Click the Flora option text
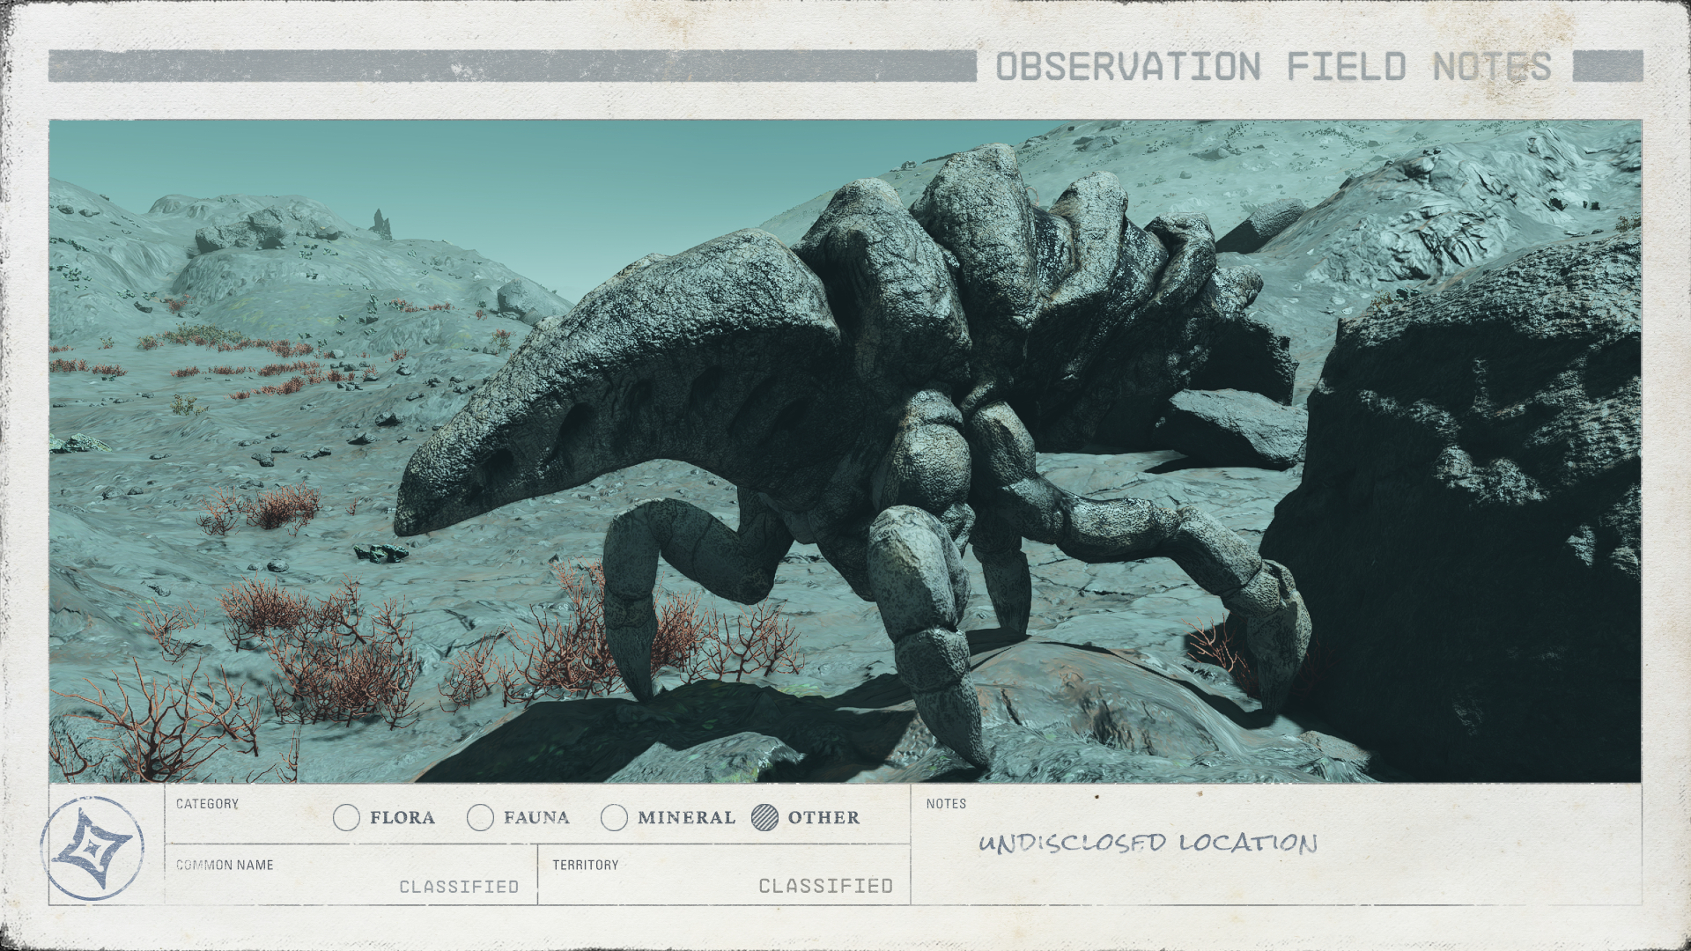The image size is (1691, 951). tap(402, 818)
